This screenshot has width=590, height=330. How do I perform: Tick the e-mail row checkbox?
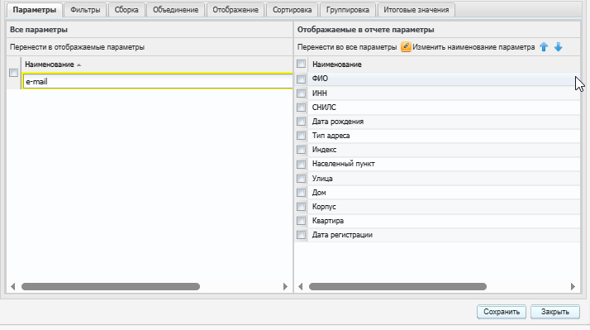coord(13,73)
